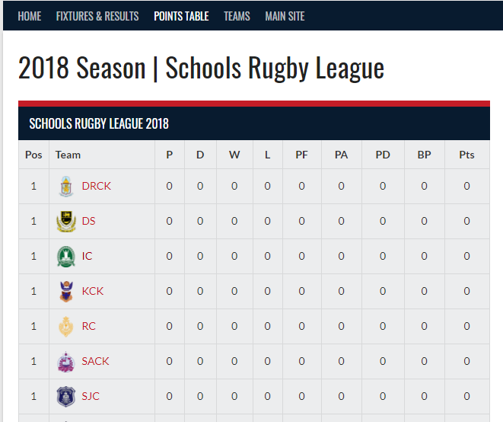Image resolution: width=503 pixels, height=422 pixels.
Task: Visit the Main Site link
Action: 285,16
